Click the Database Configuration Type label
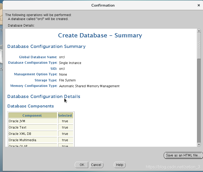The image size is (203, 172). 33,63
